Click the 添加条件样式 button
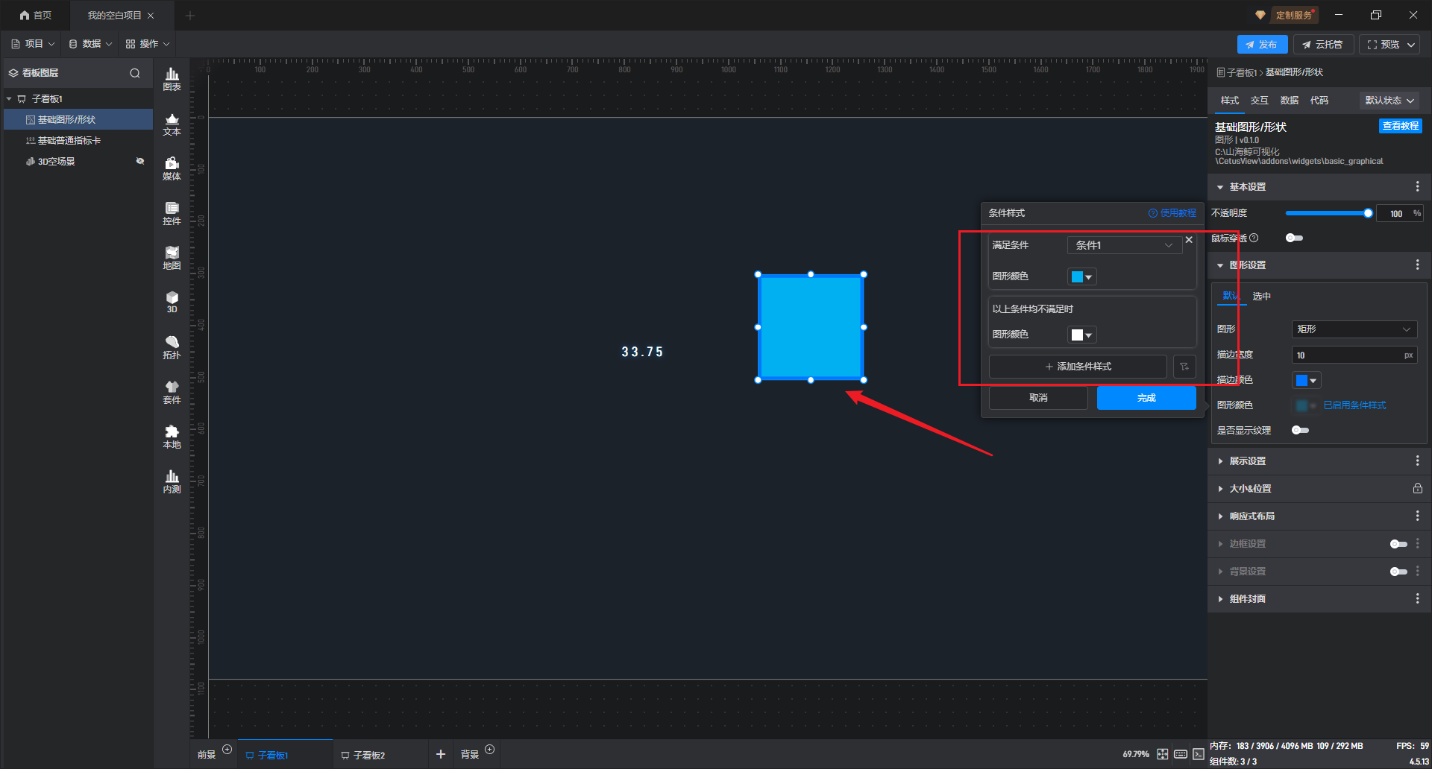 [1078, 367]
